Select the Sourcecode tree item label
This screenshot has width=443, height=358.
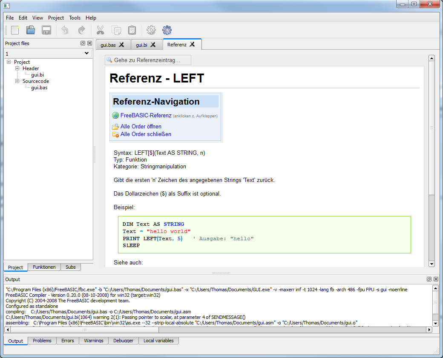pyautogui.click(x=36, y=81)
